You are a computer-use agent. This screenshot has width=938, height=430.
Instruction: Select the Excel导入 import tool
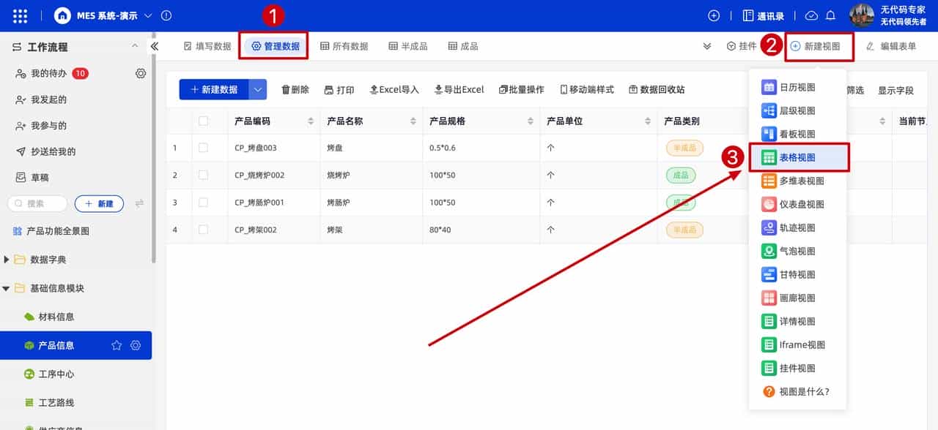click(395, 89)
